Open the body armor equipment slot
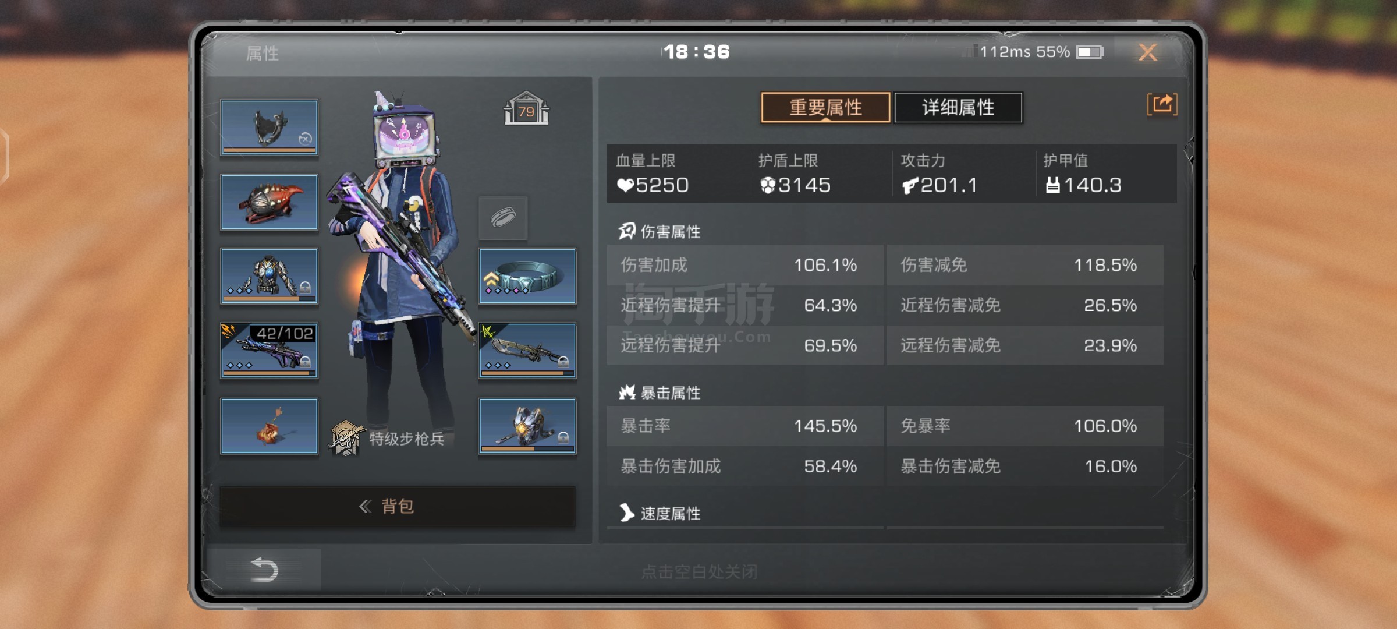The height and width of the screenshot is (629, 1397). 269,276
